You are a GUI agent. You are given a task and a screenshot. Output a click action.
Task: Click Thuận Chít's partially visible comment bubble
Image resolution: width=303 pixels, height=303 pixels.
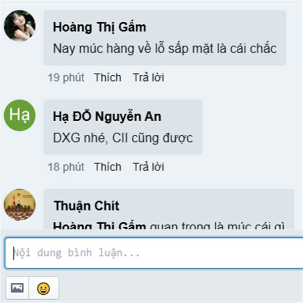tap(169, 209)
